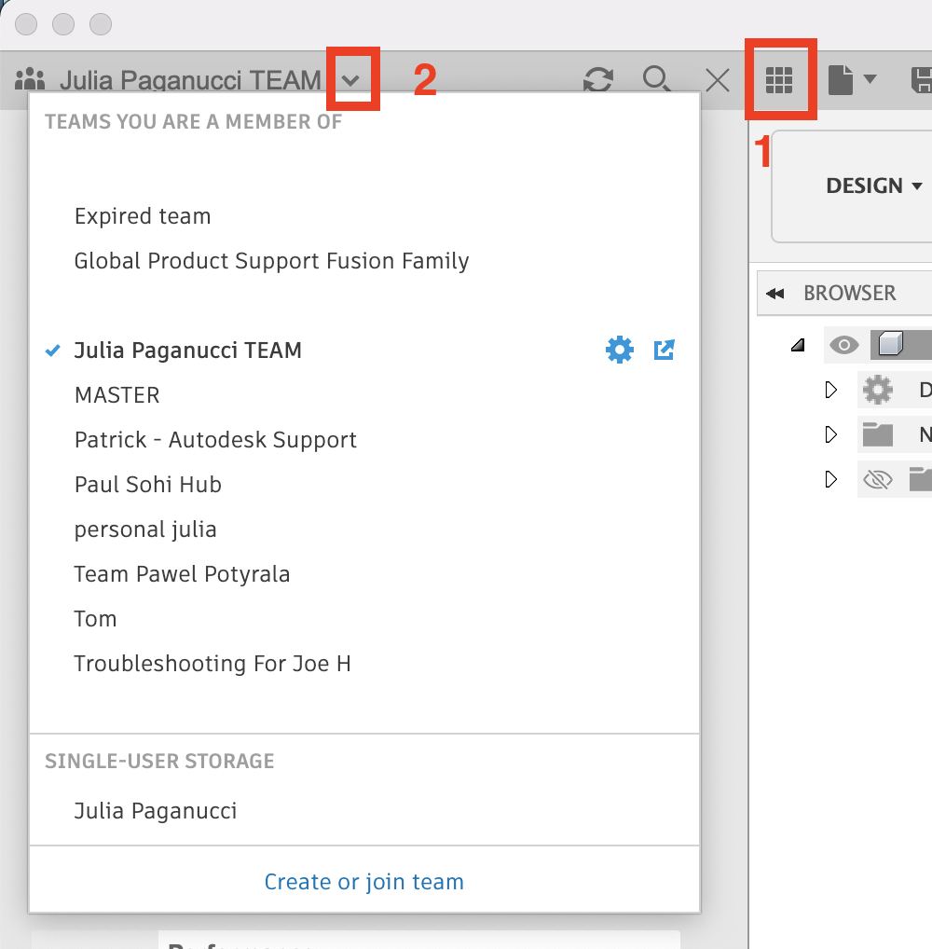932x949 pixels.
Task: Select the Expired team entry
Action: coord(143,216)
